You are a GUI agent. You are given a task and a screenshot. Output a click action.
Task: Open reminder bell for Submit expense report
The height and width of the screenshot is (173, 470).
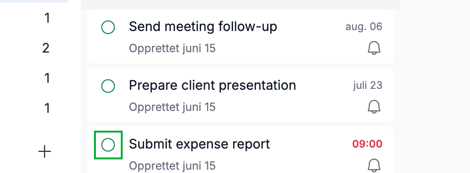pos(374,165)
